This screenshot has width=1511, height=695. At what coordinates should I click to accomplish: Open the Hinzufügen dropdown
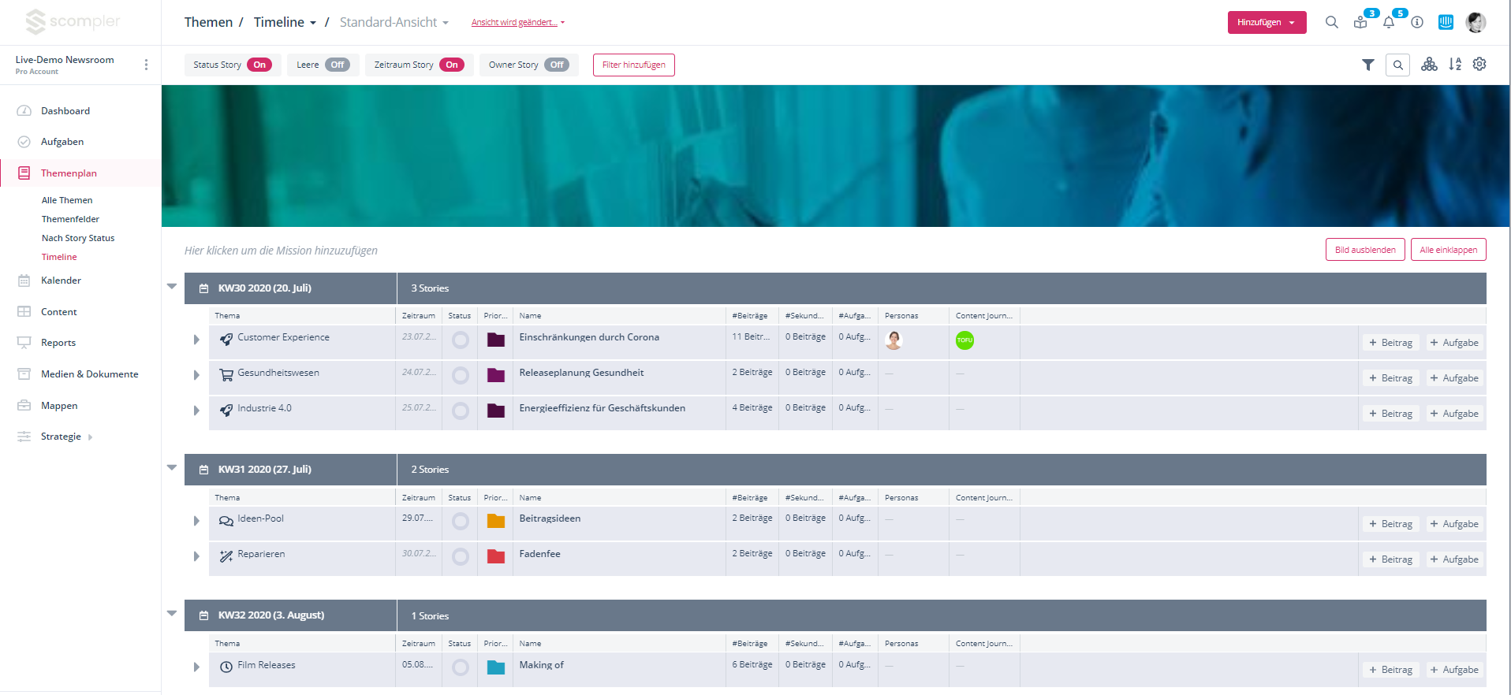point(1267,22)
